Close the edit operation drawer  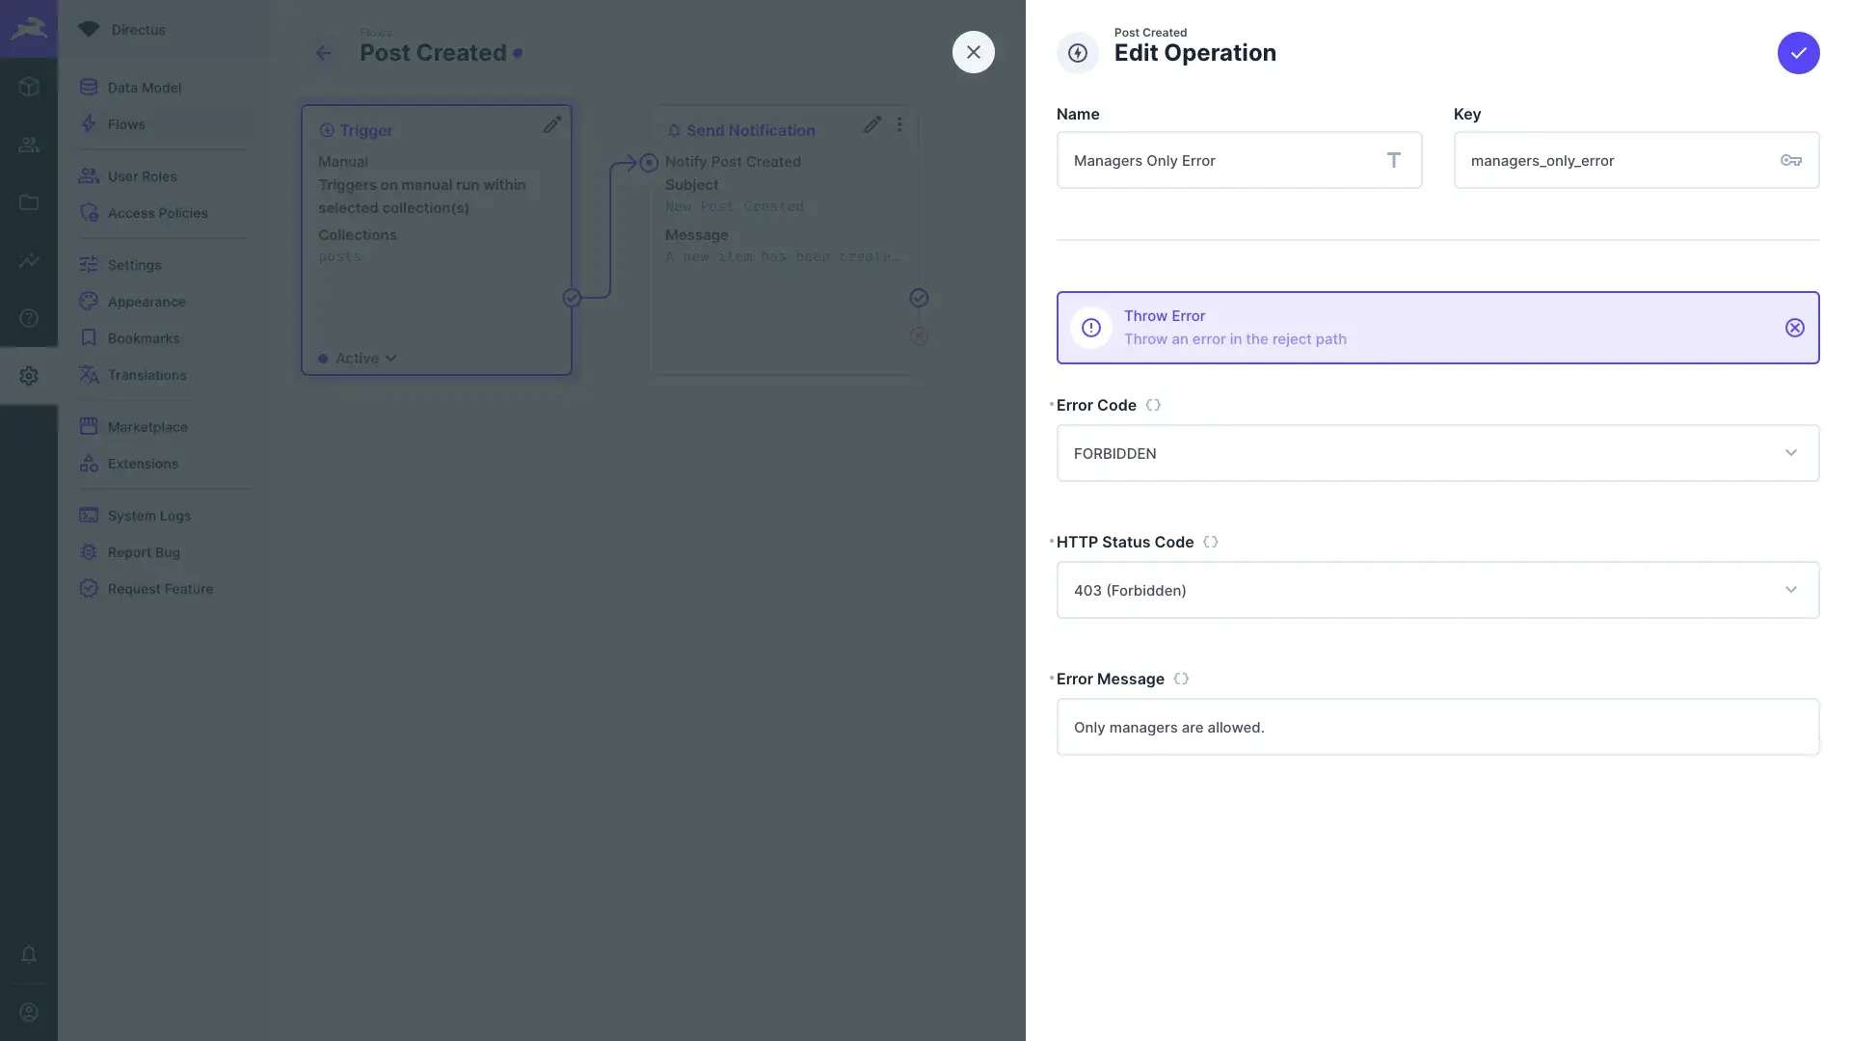tap(973, 52)
